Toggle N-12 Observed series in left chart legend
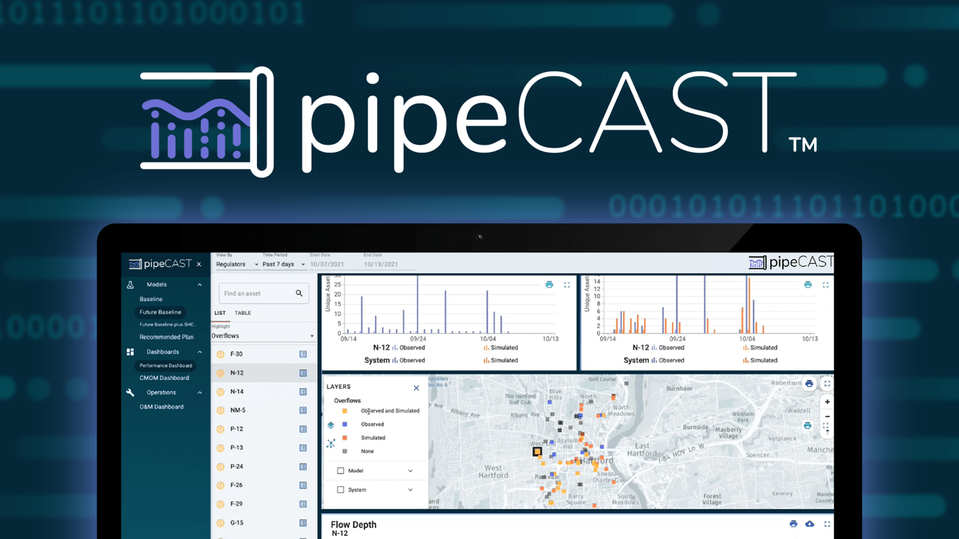 (408, 347)
